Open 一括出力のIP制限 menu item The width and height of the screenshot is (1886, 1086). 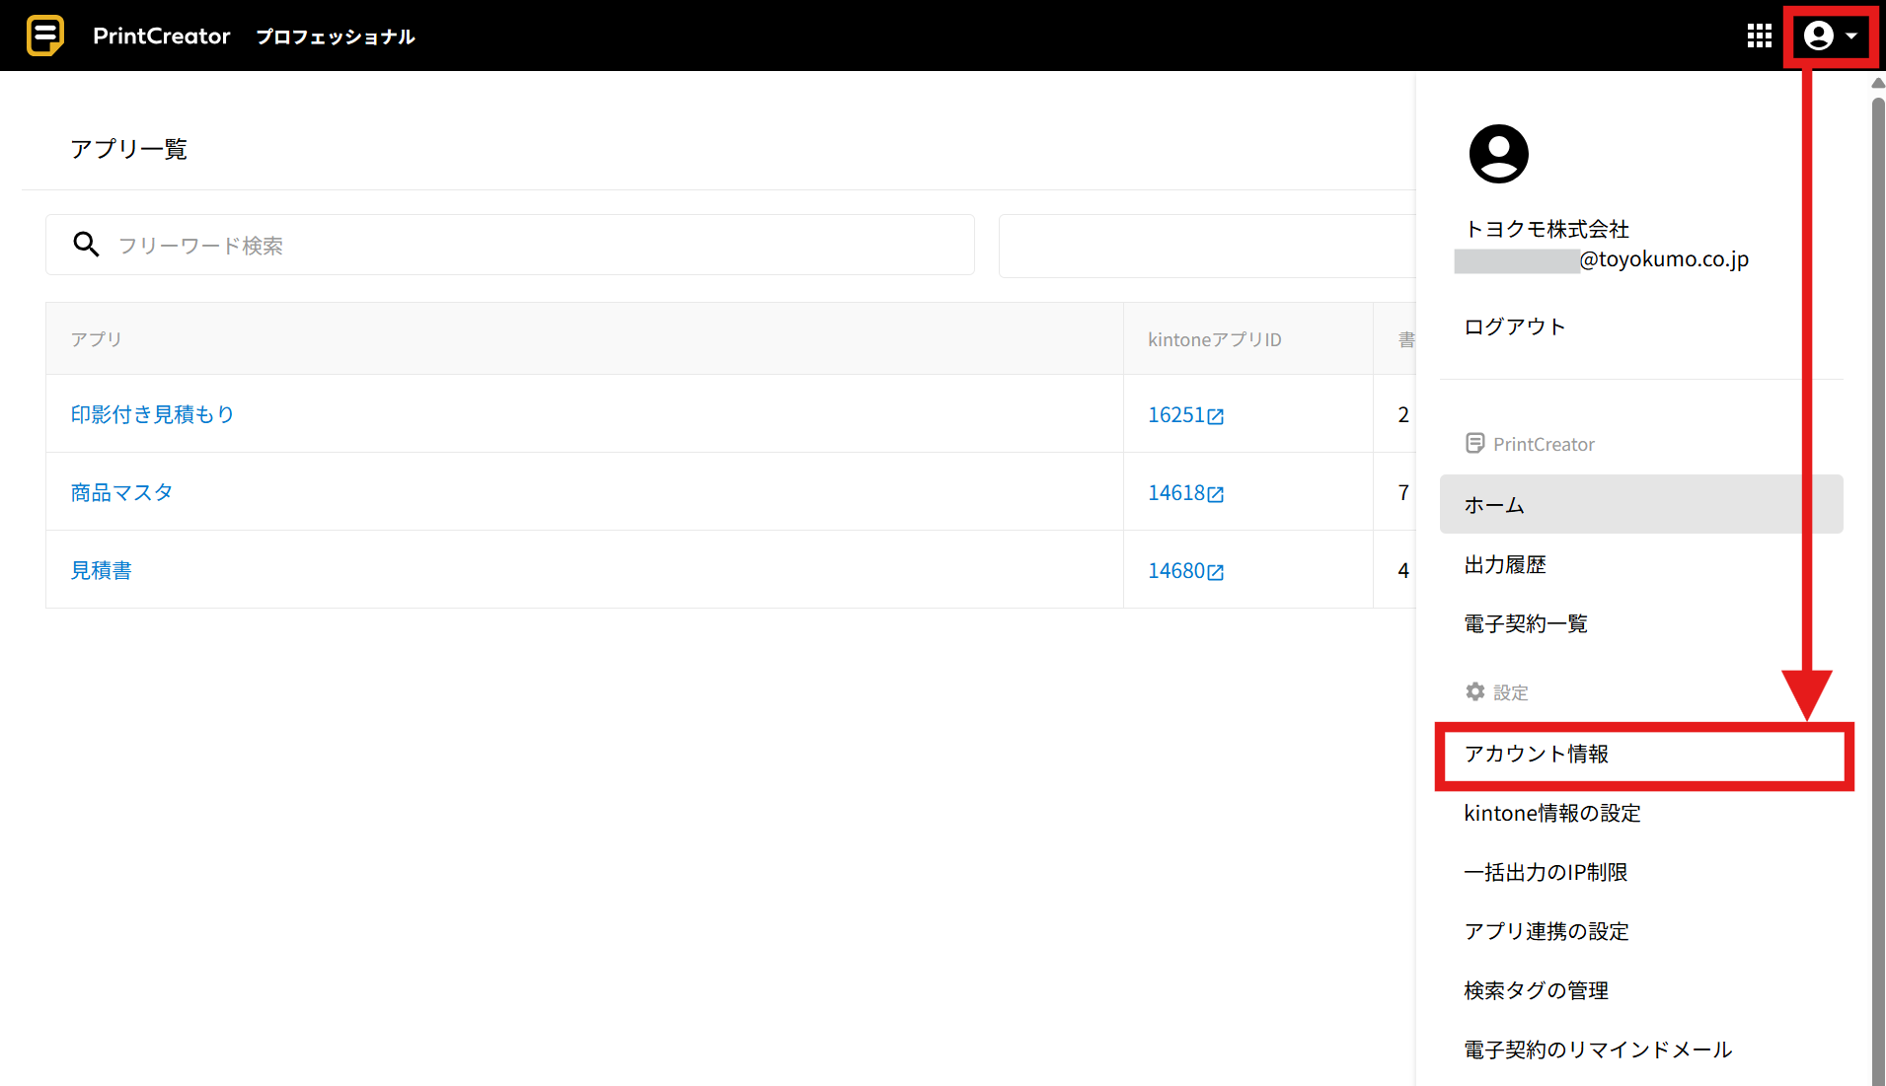coord(1641,872)
